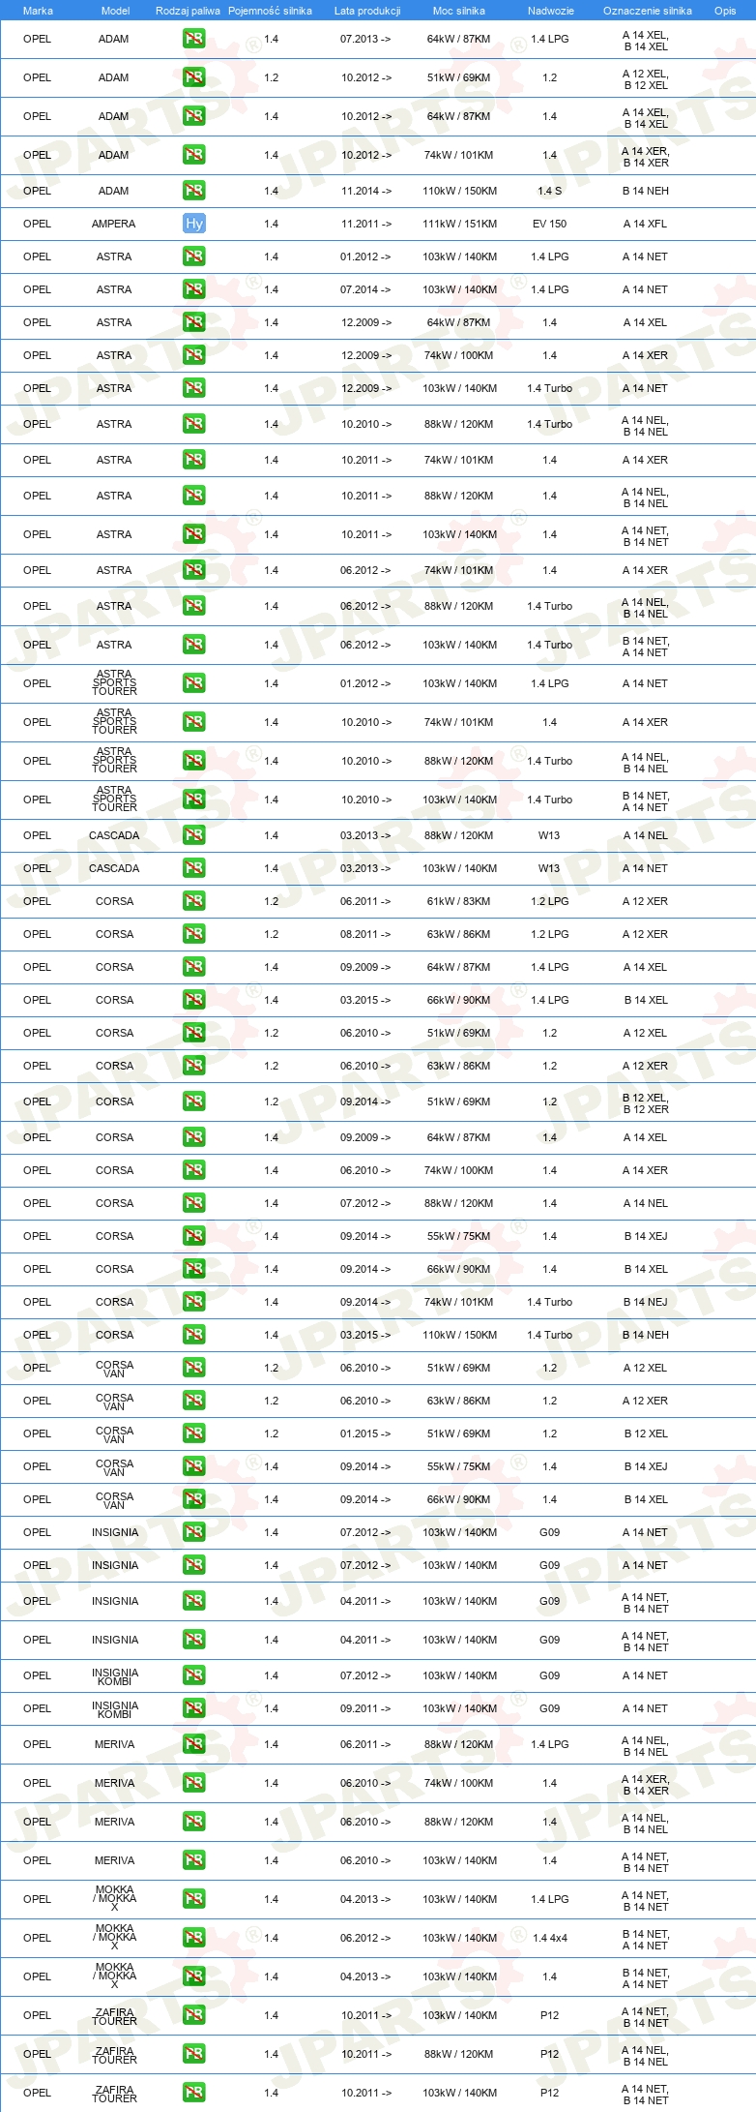Click the Marka column header
756x2112 pixels.
point(38,11)
